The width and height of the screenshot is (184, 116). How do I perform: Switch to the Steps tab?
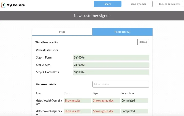62,32
